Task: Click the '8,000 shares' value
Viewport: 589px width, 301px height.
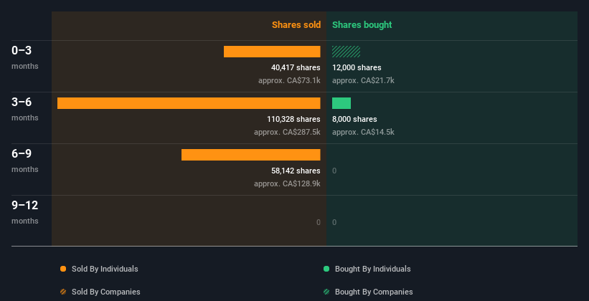Action: pos(354,119)
